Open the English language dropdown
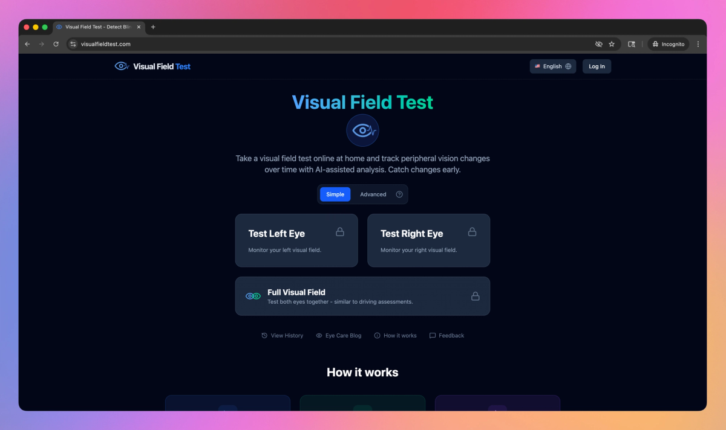The image size is (726, 430). (551, 66)
